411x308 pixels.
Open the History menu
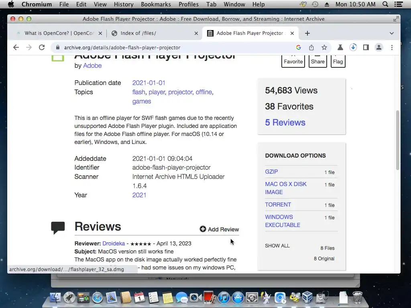(124, 4)
